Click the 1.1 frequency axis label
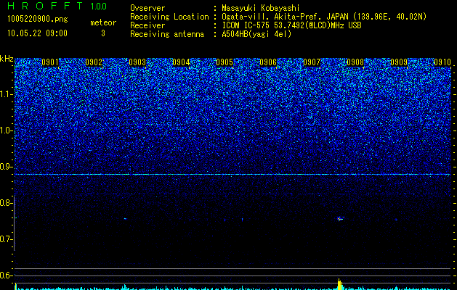Image resolution: width=457 pixels, height=290 pixels. [x=7, y=94]
